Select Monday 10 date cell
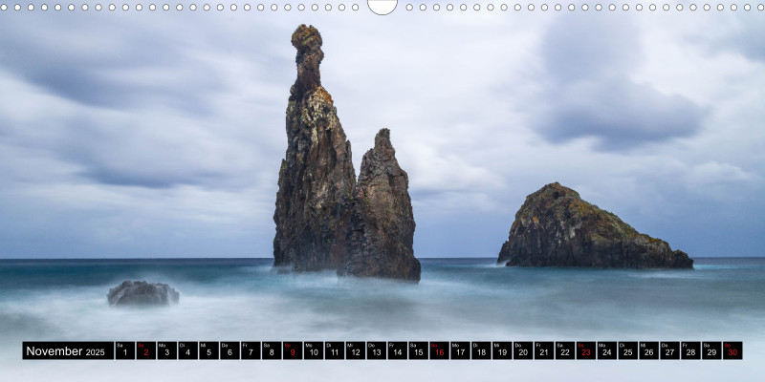Viewport: 765px width, 382px height. (314, 350)
